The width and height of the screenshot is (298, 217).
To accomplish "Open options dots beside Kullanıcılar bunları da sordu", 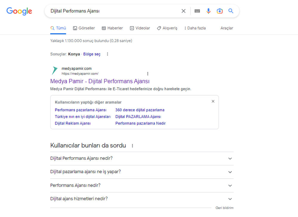I will [x=133, y=146].
